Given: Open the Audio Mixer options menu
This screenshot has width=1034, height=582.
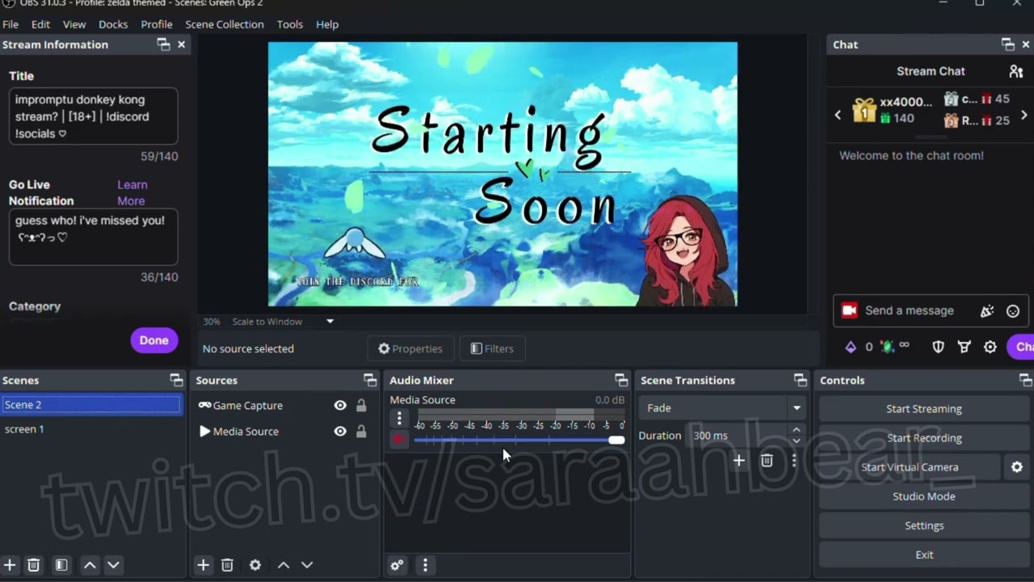Looking at the screenshot, I should [x=426, y=565].
